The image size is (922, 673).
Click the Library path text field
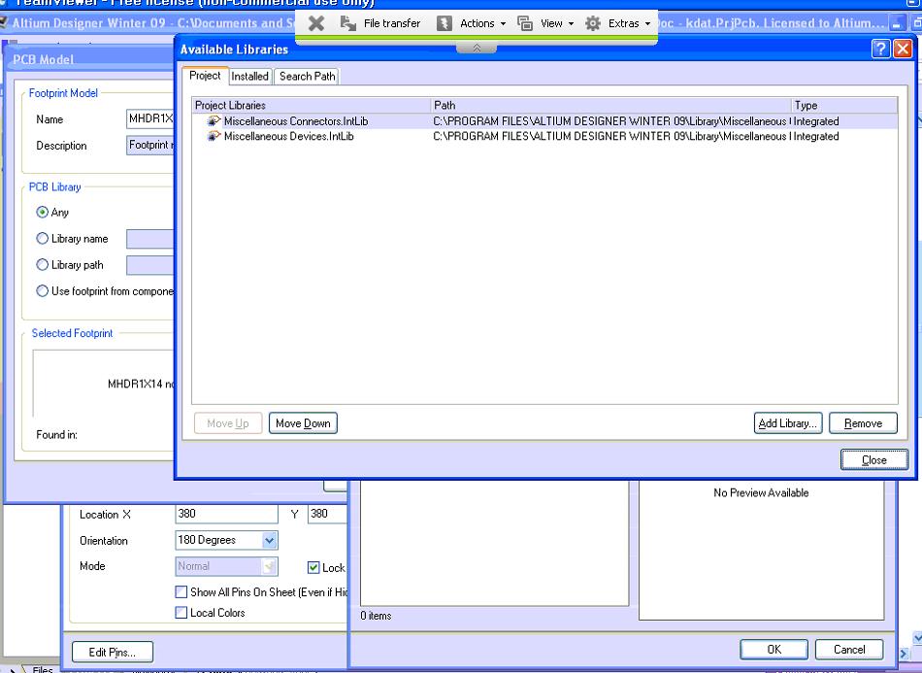150,265
